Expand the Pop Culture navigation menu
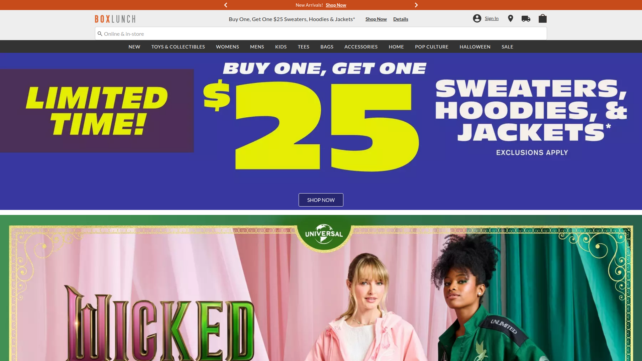 (x=432, y=47)
